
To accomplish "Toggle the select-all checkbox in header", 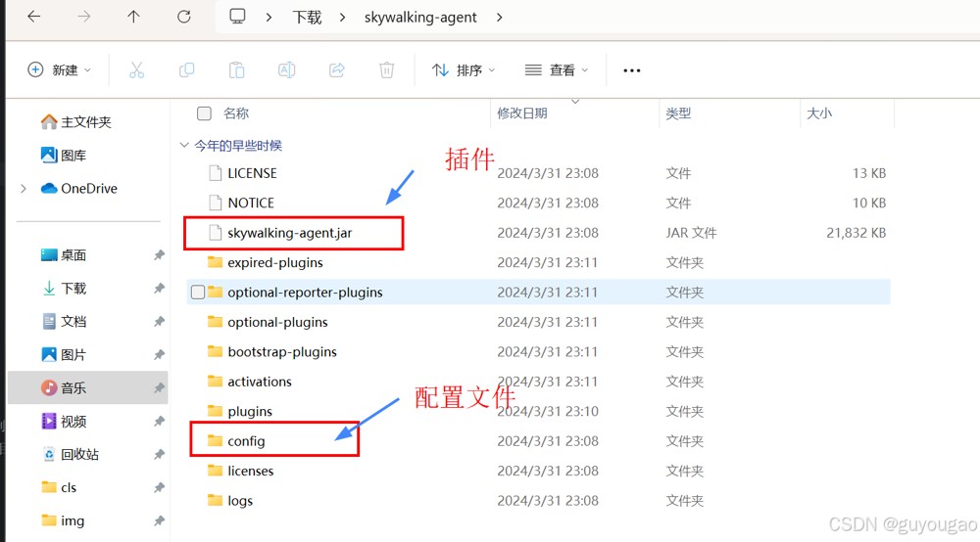I will click(x=204, y=113).
